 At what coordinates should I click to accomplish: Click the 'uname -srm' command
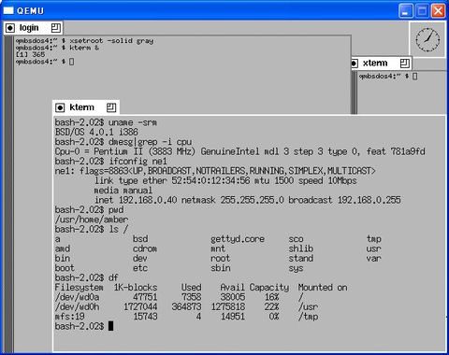133,122
